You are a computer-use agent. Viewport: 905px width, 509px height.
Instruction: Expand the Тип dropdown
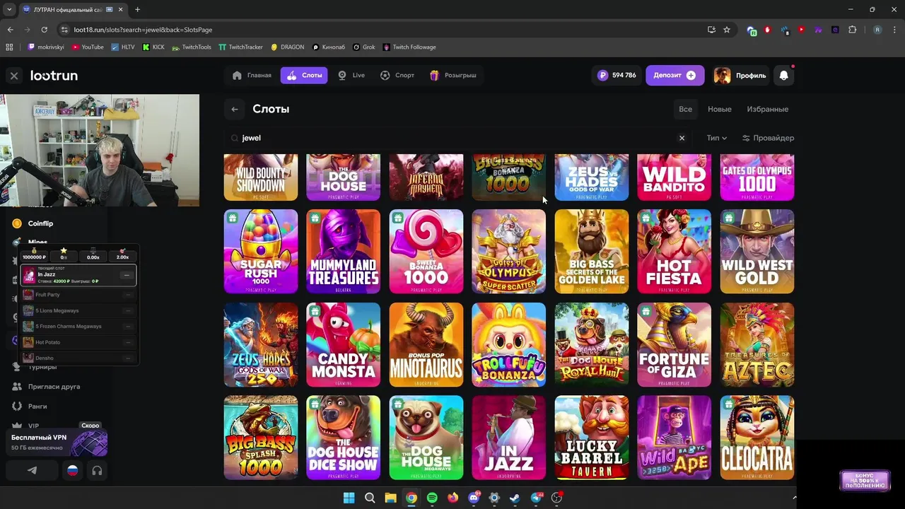click(x=716, y=138)
